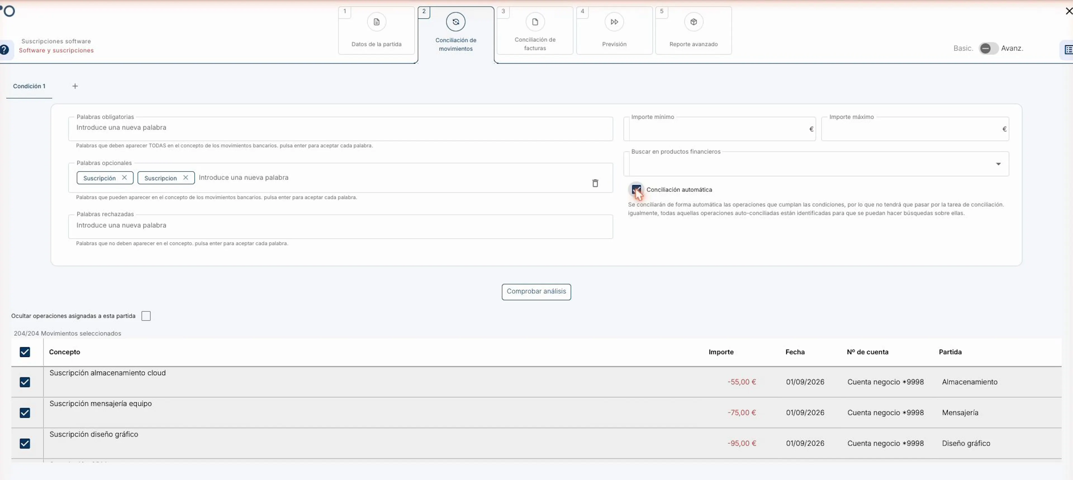
Task: Click the Reporte avanzado cube icon
Action: tap(693, 22)
